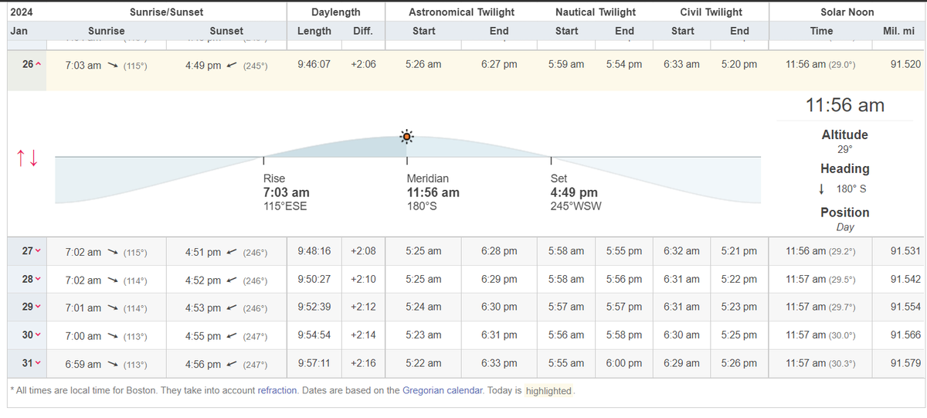The height and width of the screenshot is (418, 927).
Task: Click the sunrise arrow icon in the day 30 row
Action: click(112, 336)
